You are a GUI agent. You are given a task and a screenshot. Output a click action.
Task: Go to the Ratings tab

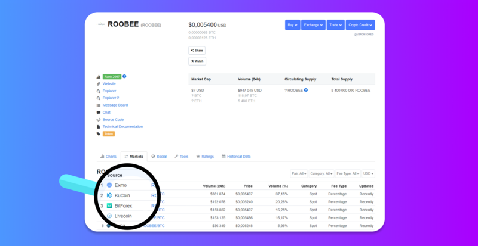click(205, 157)
